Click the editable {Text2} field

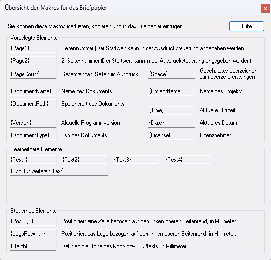[85, 160]
